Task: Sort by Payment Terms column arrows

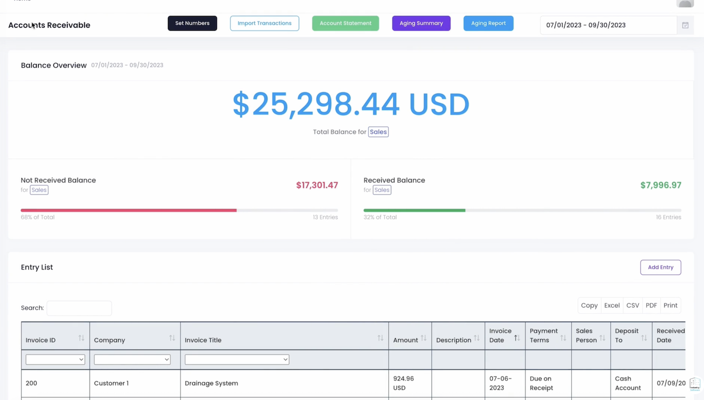Action: [563, 338]
